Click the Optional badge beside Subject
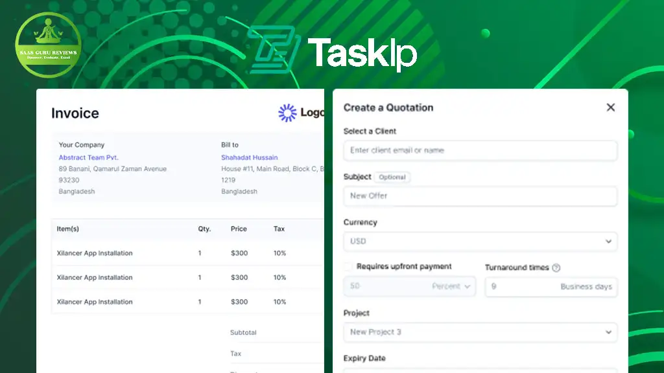The image size is (664, 373). 392,177
